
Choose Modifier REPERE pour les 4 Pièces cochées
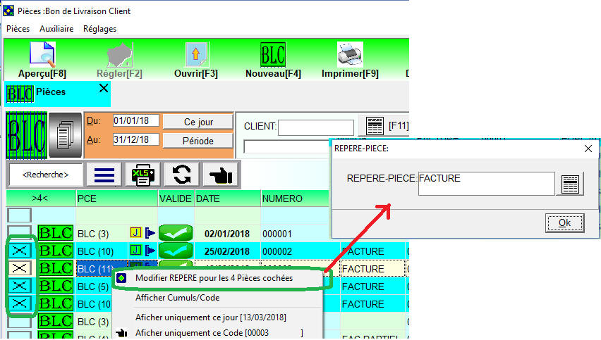coord(224,278)
